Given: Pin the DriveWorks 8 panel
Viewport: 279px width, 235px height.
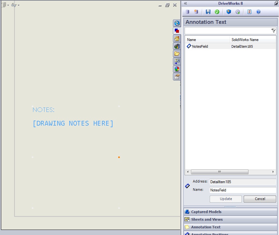Looking at the screenshot, I should coord(276,3).
